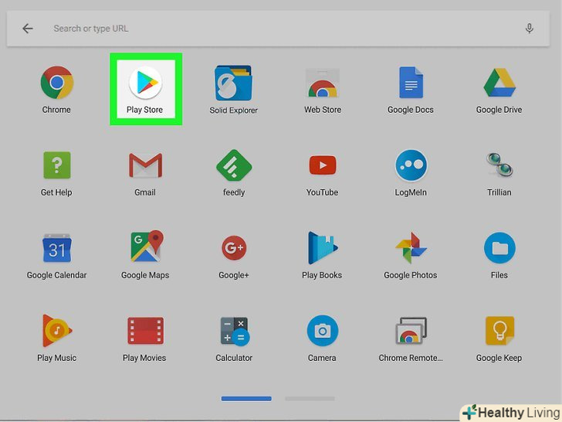Viewport: 562px width, 422px height.
Task: Open the Web Store app
Action: pyautogui.click(x=322, y=83)
